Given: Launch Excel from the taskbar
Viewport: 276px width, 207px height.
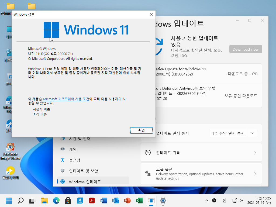Looking at the screenshot, I should (139, 201).
